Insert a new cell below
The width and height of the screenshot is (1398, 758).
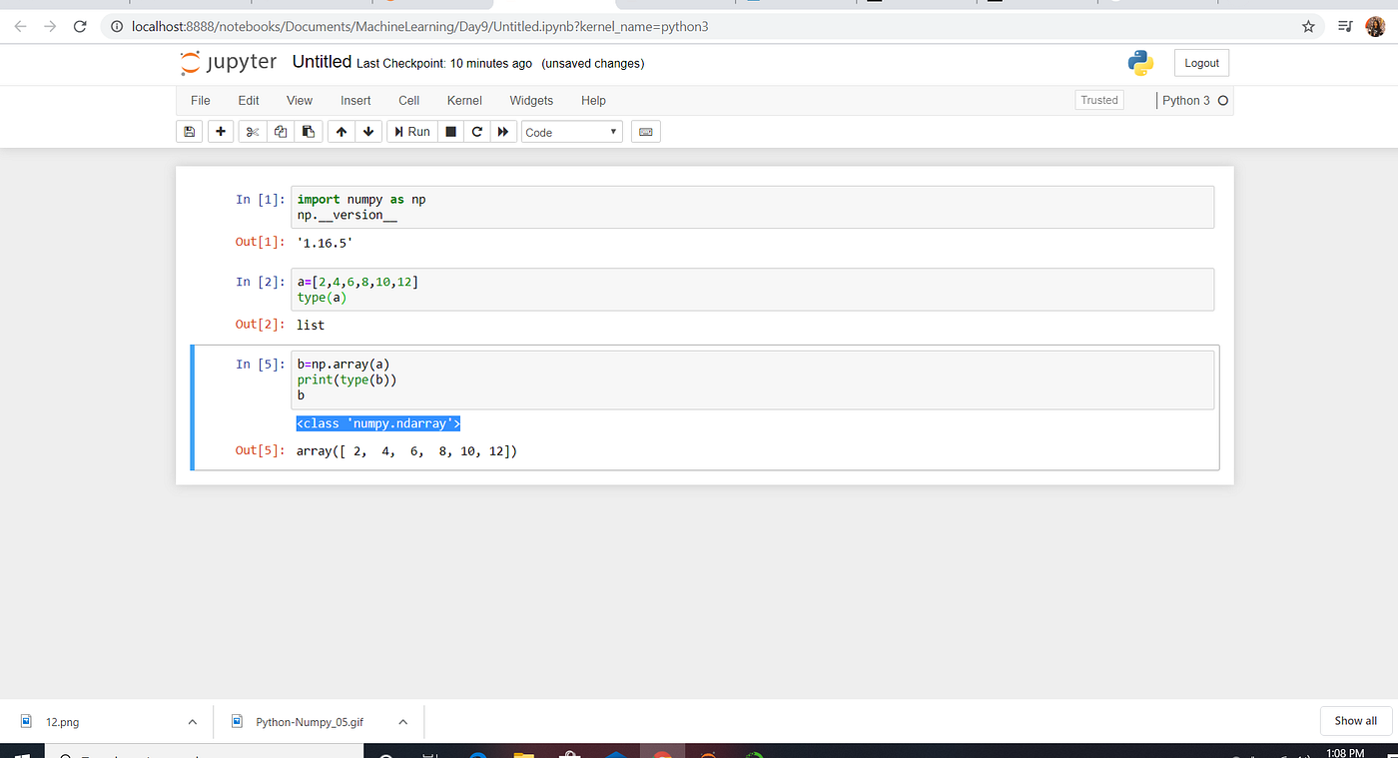coord(220,131)
